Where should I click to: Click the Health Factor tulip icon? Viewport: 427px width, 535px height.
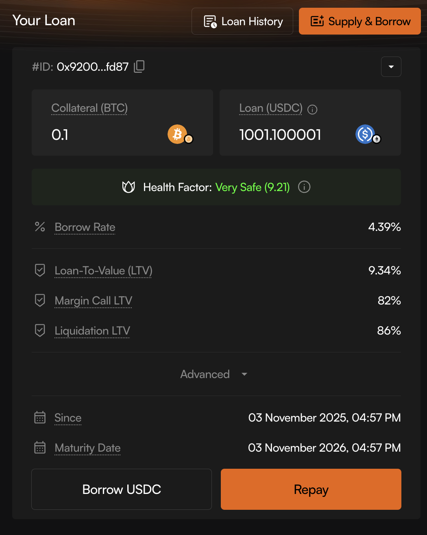(x=129, y=187)
